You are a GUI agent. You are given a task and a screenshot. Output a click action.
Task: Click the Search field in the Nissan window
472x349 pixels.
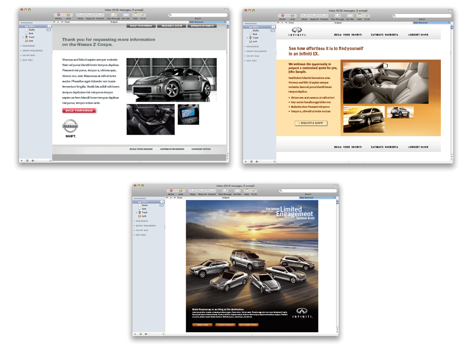pyautogui.click(x=198, y=15)
